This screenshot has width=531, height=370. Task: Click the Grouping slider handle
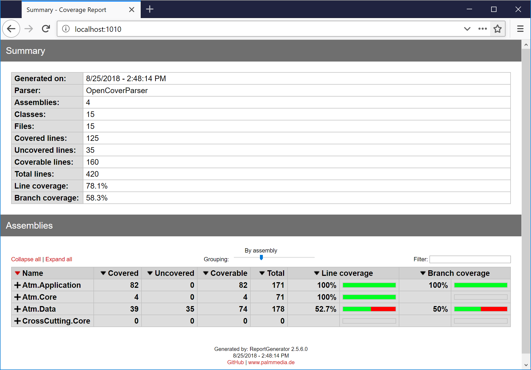tap(261, 257)
